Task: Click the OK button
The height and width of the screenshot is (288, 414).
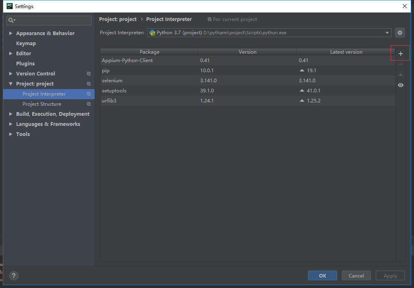Action: 322,275
